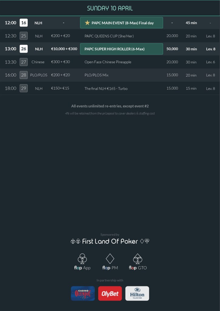Screen dimensions: 220x311
Task: Select event number 27 badge
Action: (24, 62)
